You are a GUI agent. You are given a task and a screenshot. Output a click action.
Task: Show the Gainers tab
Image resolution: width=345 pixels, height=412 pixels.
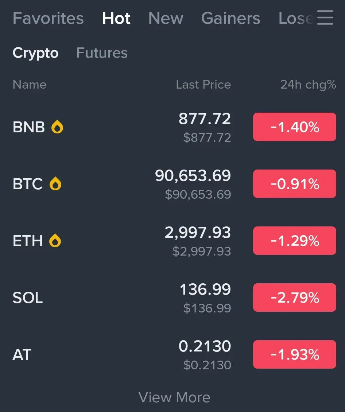230,18
